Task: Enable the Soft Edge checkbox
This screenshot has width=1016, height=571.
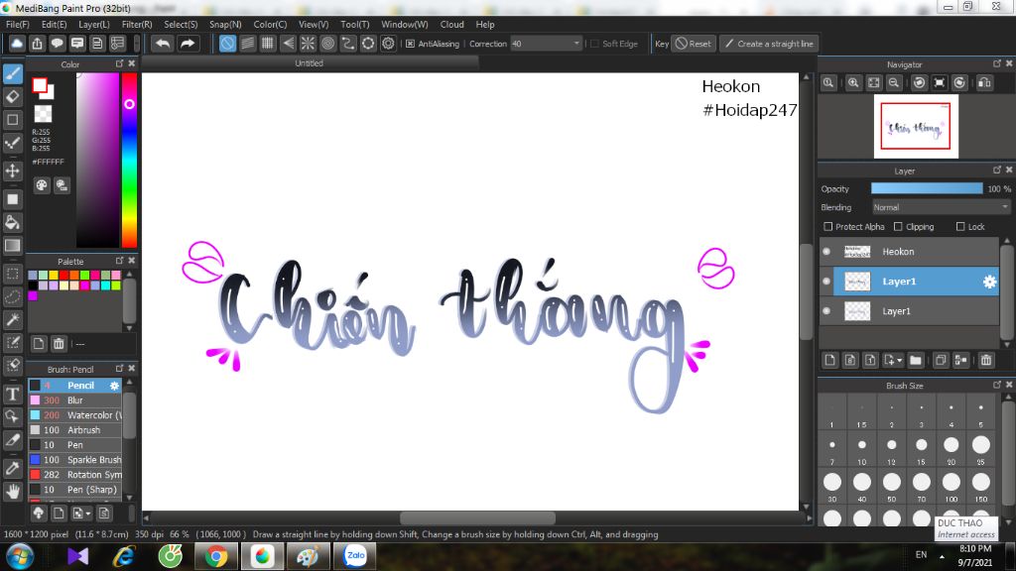Action: (594, 44)
